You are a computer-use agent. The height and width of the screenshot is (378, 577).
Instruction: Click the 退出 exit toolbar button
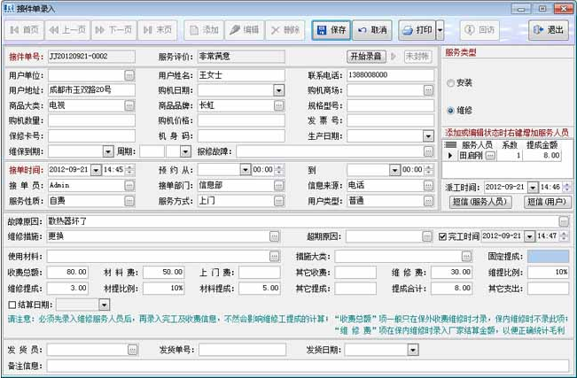(549, 30)
